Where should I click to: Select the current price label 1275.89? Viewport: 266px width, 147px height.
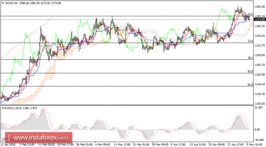coord(260,20)
